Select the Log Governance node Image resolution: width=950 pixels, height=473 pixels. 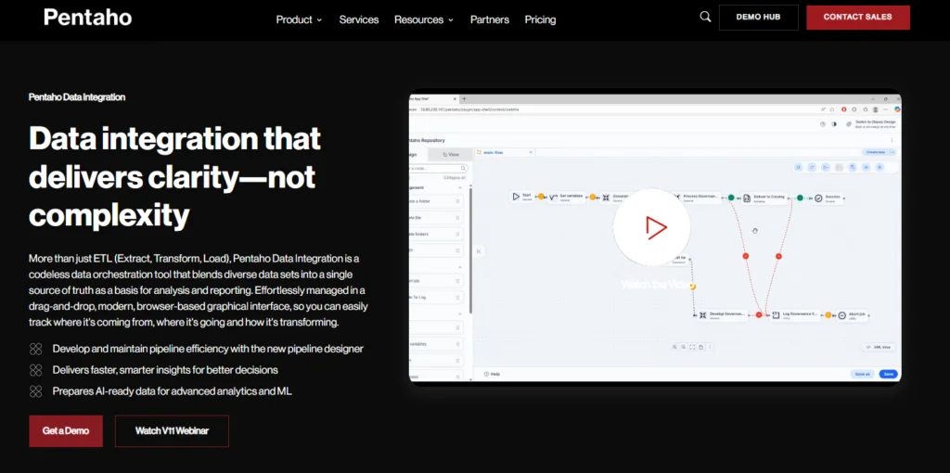pyautogui.click(x=795, y=315)
